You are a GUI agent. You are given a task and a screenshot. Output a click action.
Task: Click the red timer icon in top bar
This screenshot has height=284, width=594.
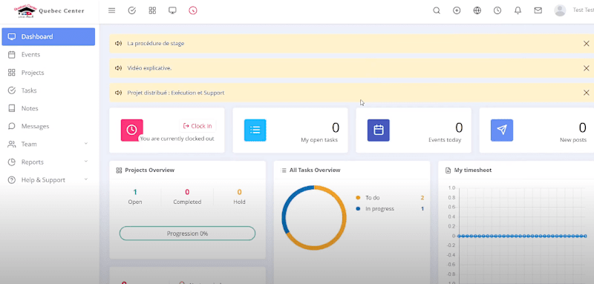(x=193, y=10)
